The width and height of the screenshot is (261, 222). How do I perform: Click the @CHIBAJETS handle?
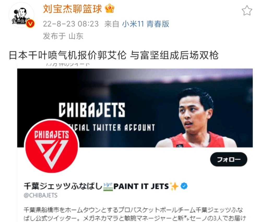coord(41,195)
